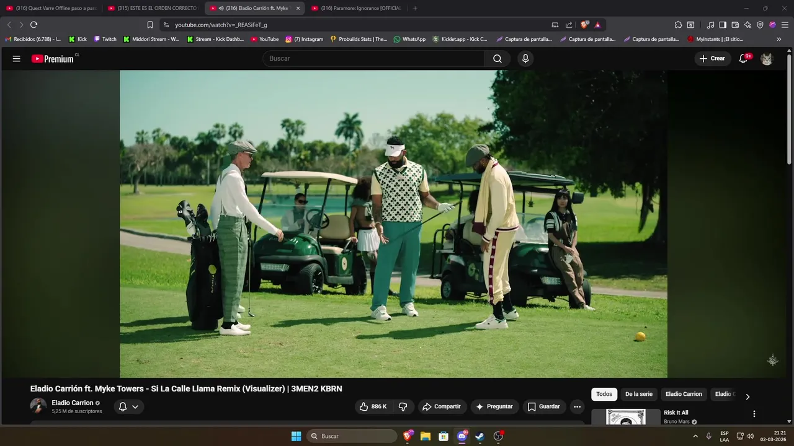Toggle the browser sidebar panel
794x446 pixels.
coord(723,25)
